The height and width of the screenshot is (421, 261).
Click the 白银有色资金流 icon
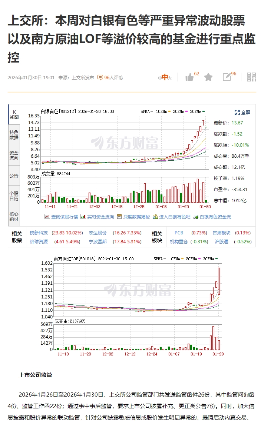point(196,217)
